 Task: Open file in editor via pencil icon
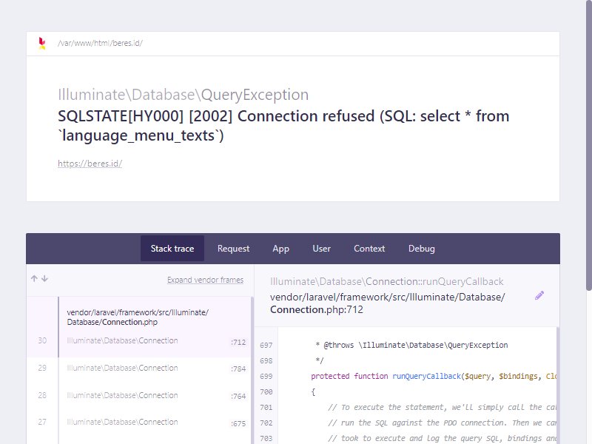[x=539, y=295]
